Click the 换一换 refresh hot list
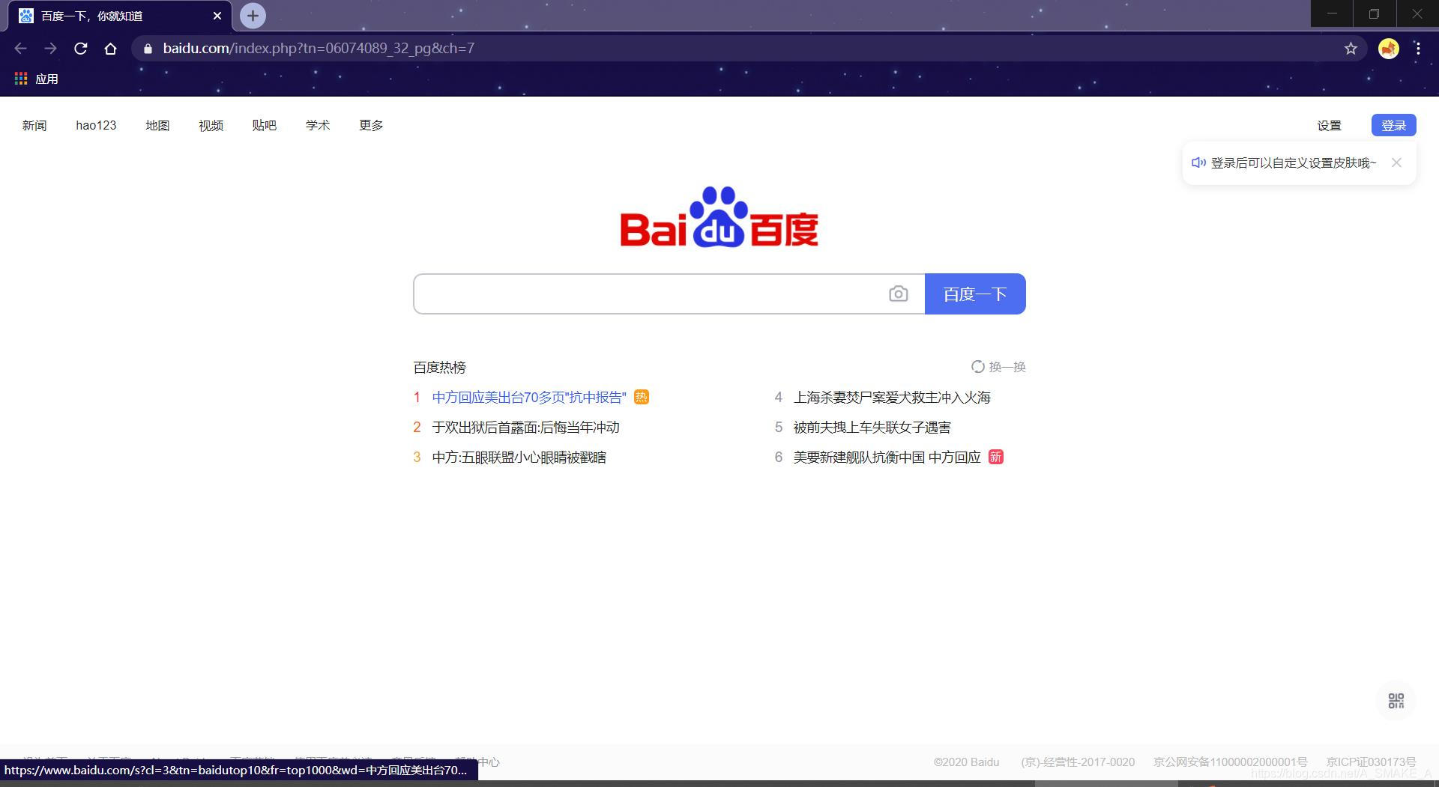Image resolution: width=1439 pixels, height=787 pixels. pyautogui.click(x=998, y=367)
